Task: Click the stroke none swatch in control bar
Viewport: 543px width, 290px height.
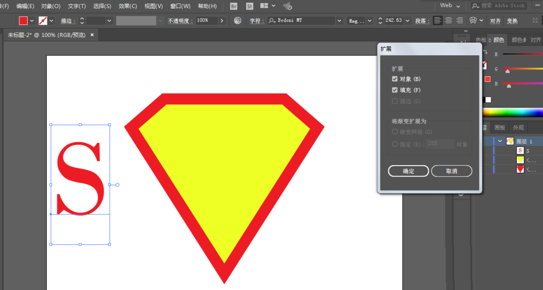Action: pos(43,21)
